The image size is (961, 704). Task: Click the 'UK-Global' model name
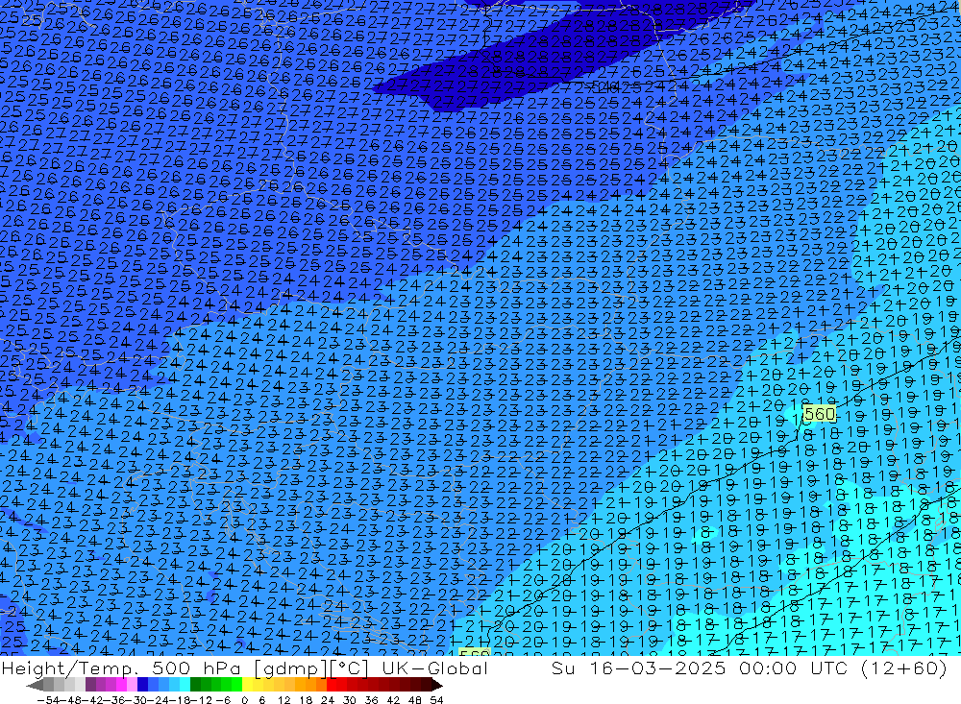(434, 668)
